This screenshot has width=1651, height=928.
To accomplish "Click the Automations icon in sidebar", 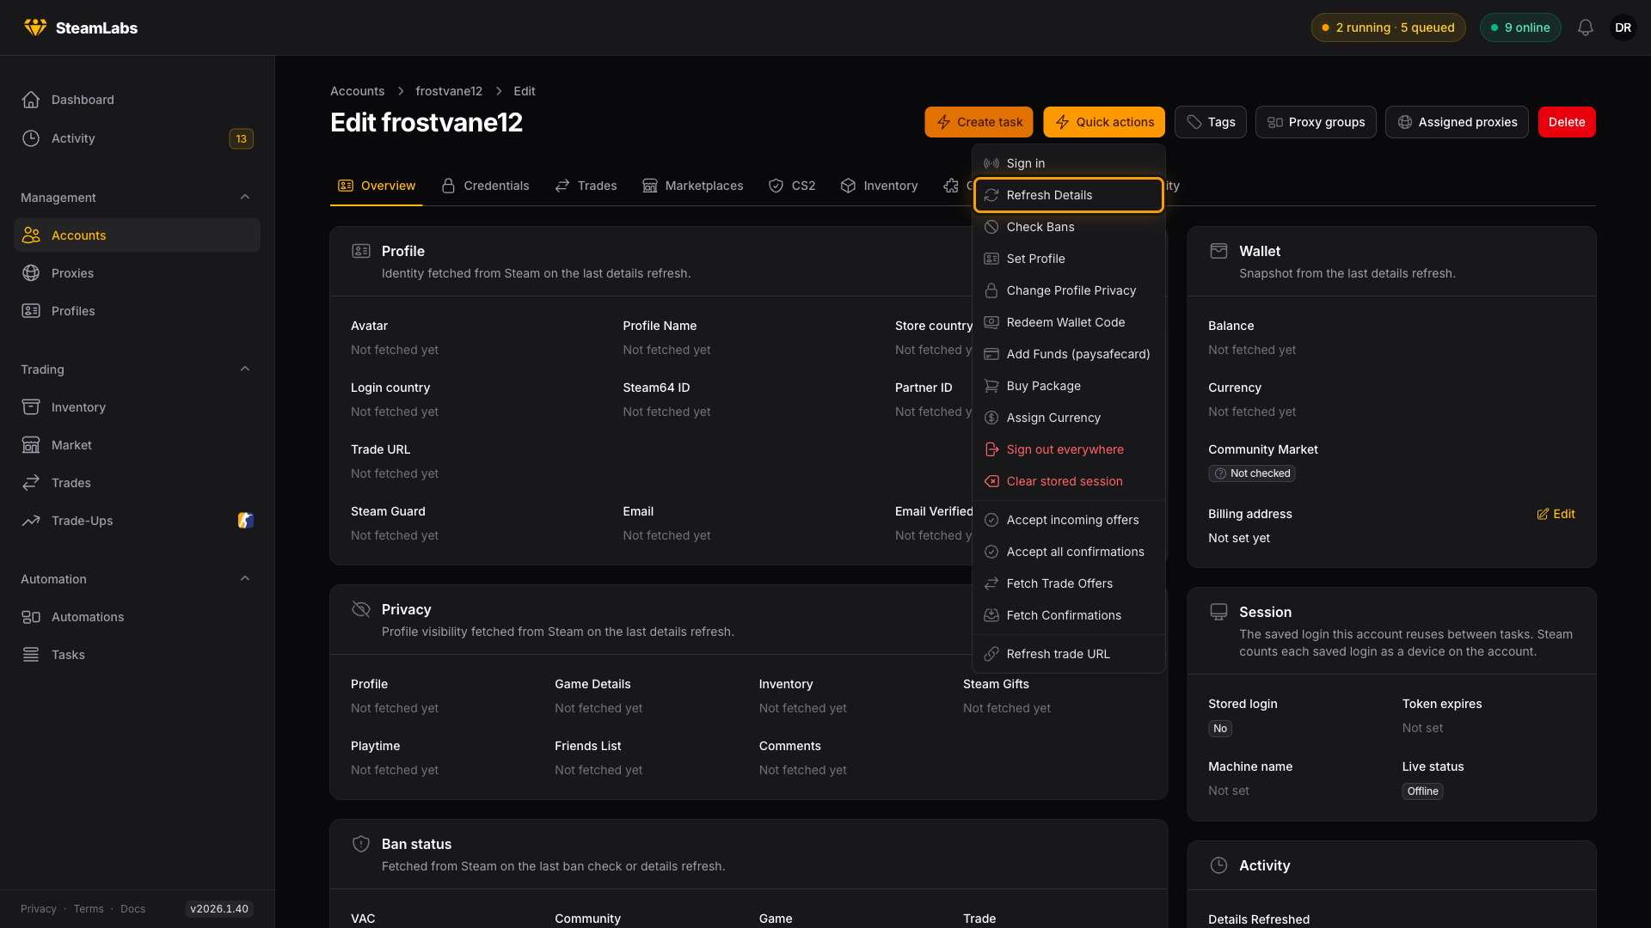I will [31, 617].
